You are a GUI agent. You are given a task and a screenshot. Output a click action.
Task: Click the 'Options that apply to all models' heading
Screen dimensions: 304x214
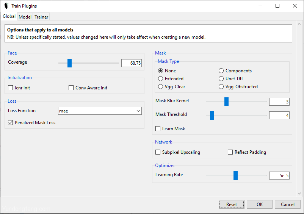point(40,30)
